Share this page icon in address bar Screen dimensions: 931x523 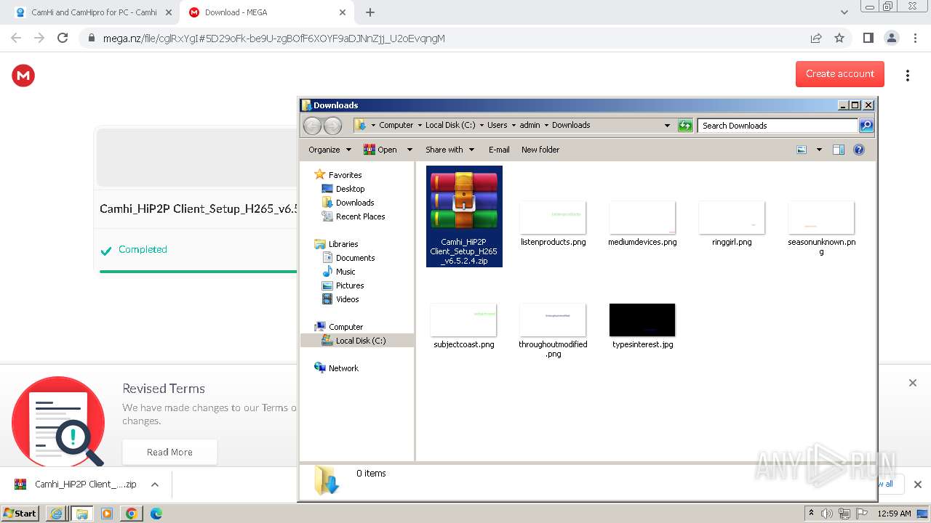pyautogui.click(x=816, y=38)
